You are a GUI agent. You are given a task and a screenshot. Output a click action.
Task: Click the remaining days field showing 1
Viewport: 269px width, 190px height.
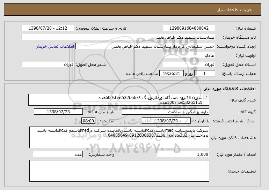[x=204, y=74]
